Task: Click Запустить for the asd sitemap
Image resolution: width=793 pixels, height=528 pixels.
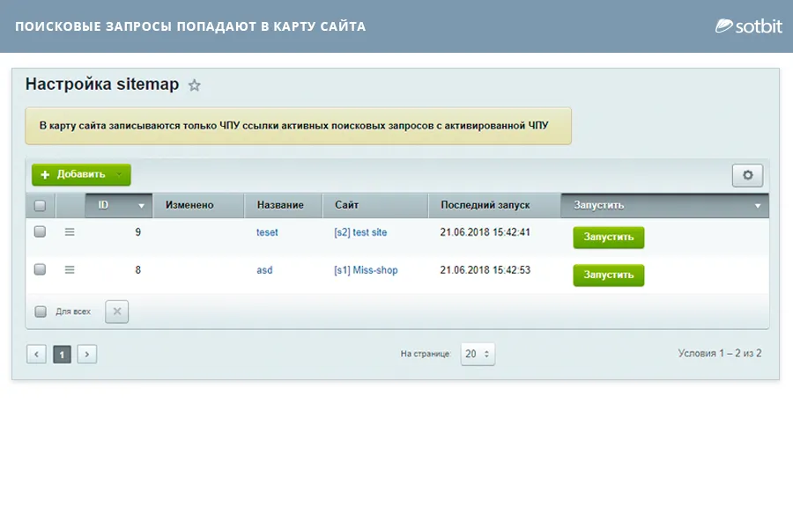Action: point(608,275)
